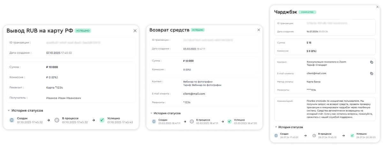Click recipient name Иванов Иван Иванович

pyautogui.click(x=64, y=98)
